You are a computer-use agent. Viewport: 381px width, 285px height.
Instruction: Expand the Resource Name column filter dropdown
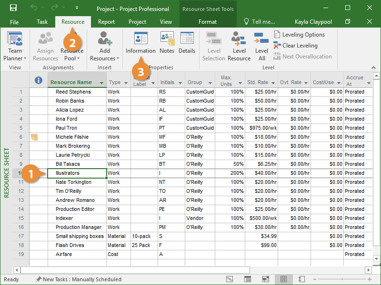point(101,83)
